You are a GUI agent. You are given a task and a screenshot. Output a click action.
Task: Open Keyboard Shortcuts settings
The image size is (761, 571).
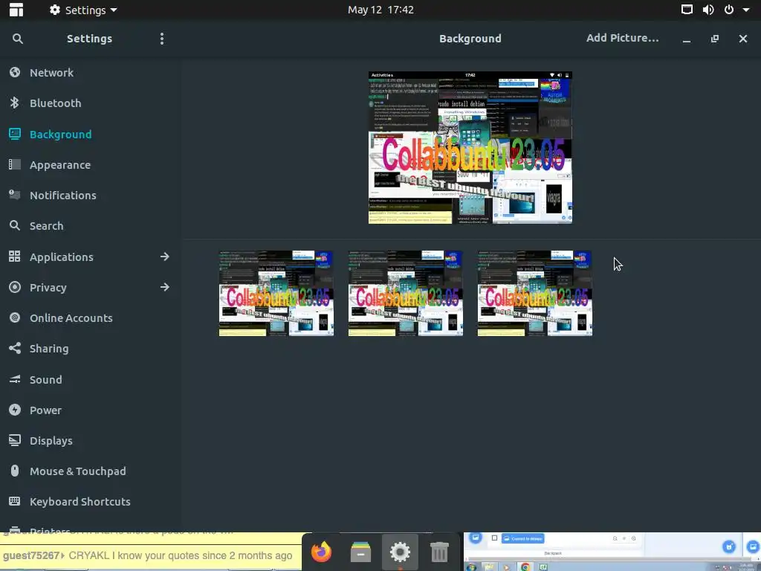click(80, 502)
